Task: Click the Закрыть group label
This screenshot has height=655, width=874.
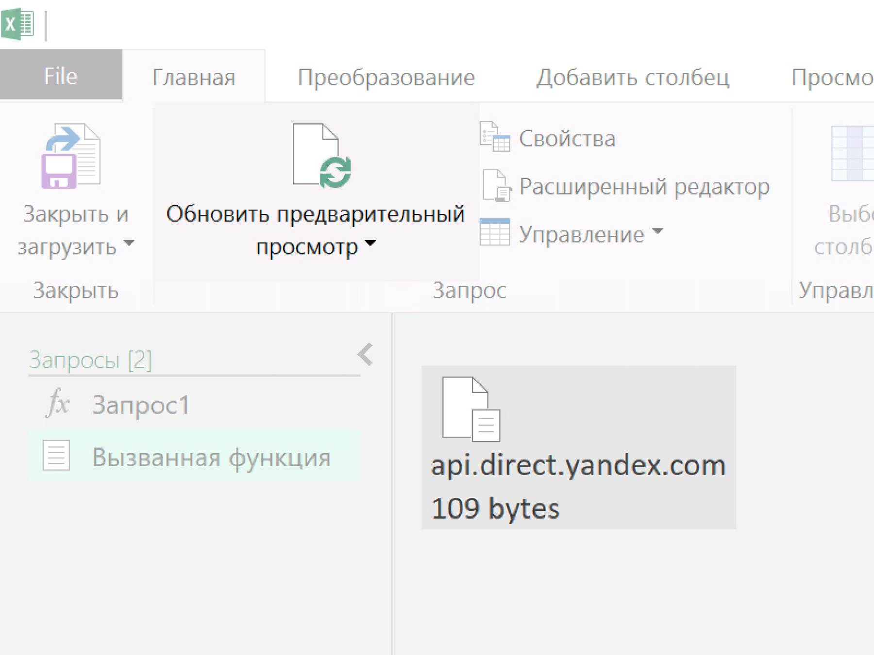Action: click(76, 291)
